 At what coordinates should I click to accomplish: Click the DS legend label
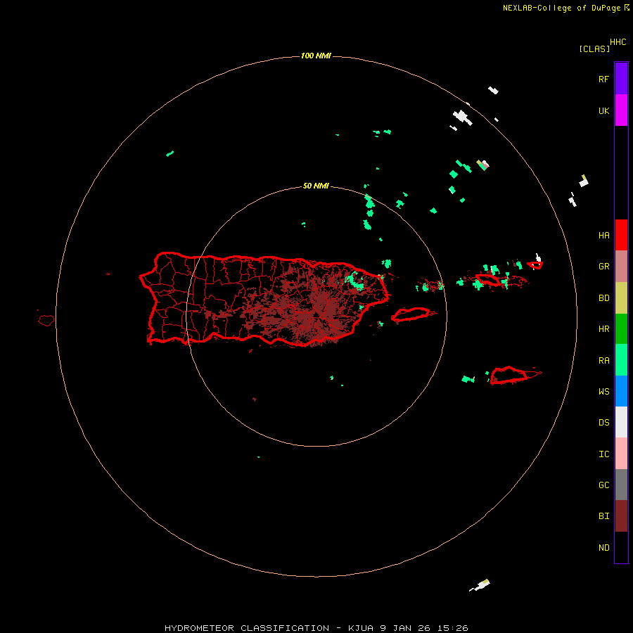point(603,423)
